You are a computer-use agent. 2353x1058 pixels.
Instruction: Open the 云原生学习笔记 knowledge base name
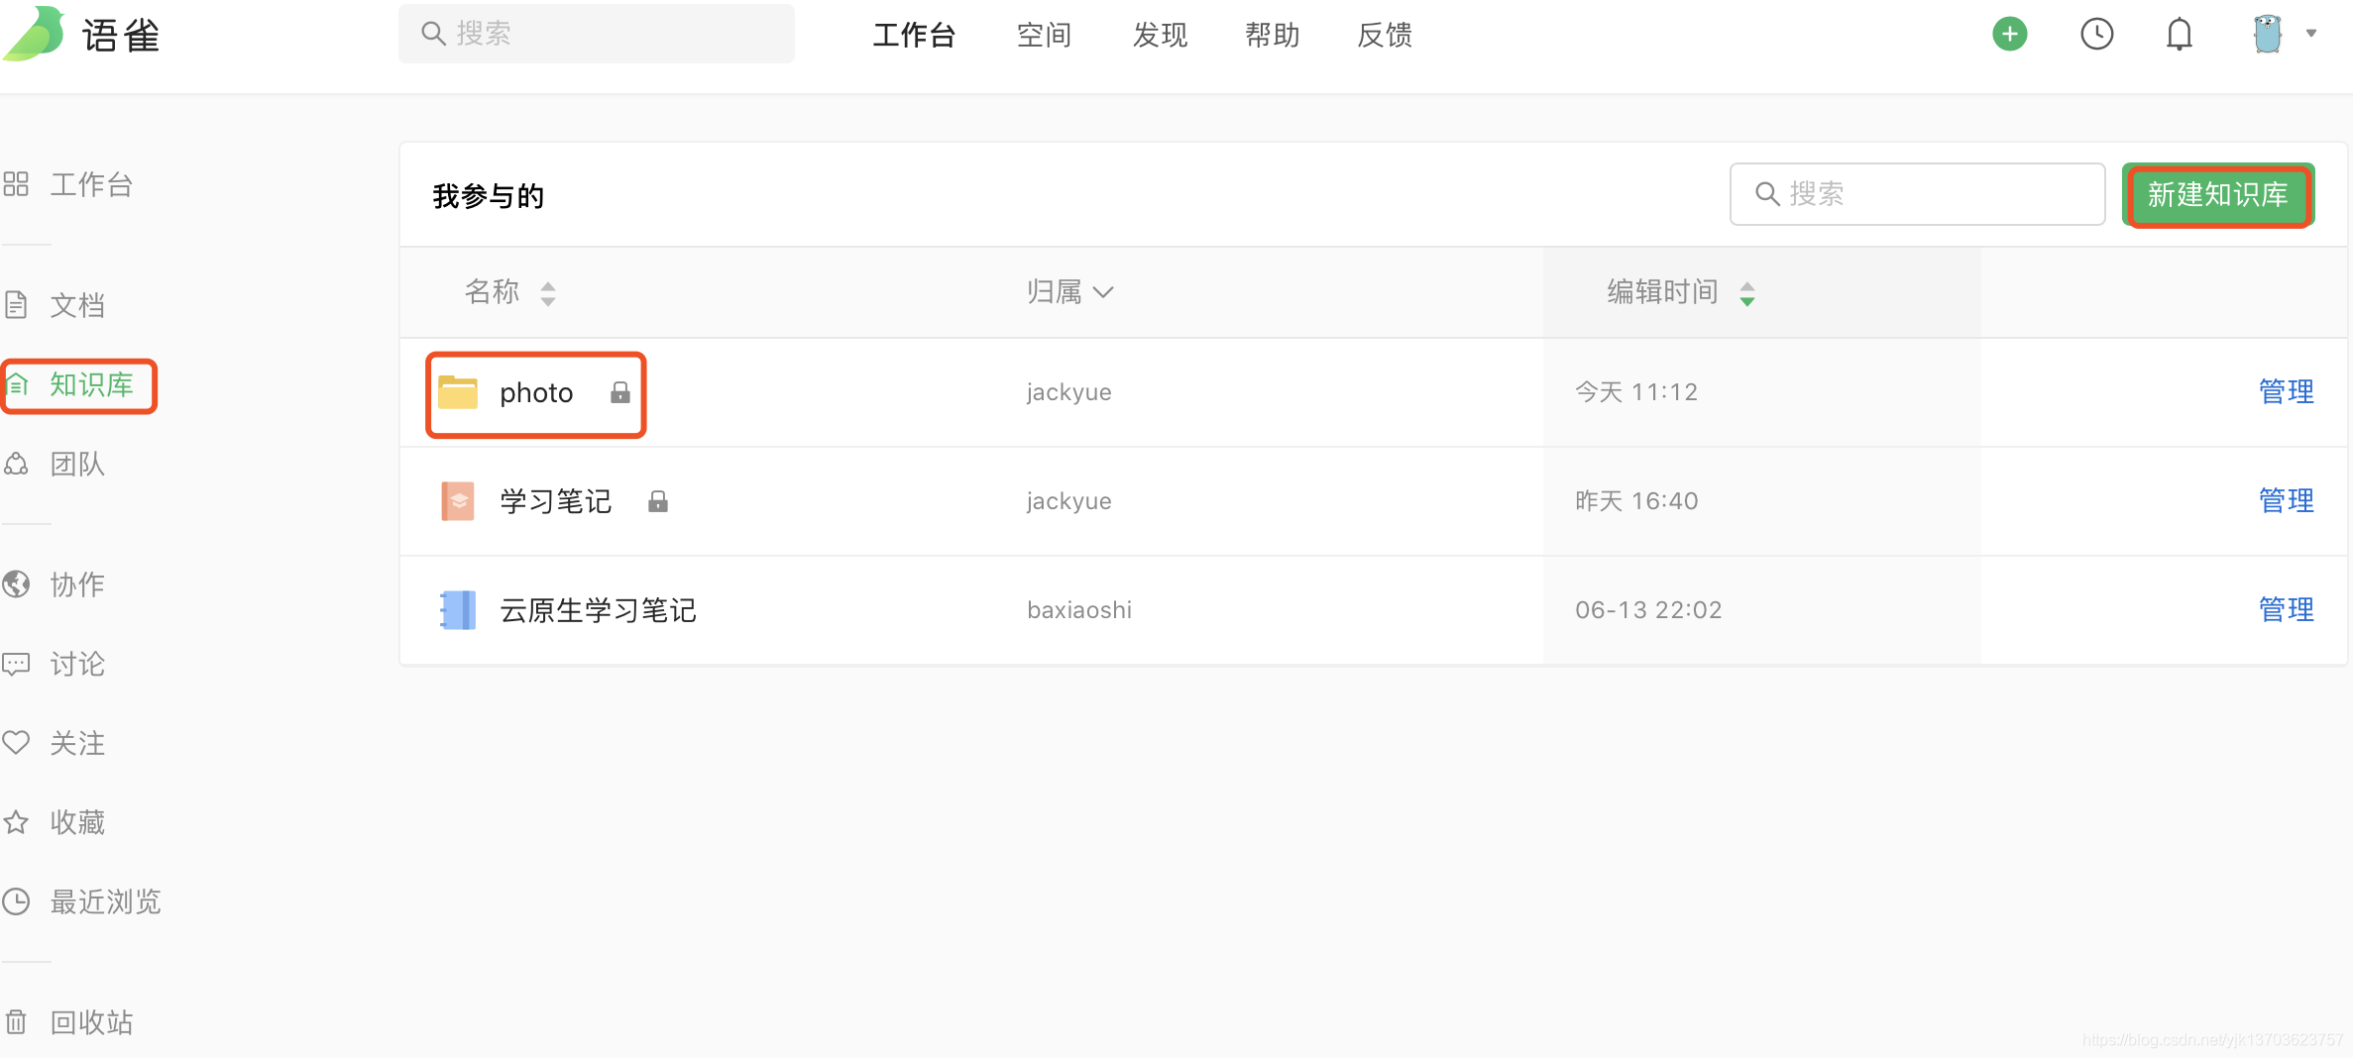point(598,610)
